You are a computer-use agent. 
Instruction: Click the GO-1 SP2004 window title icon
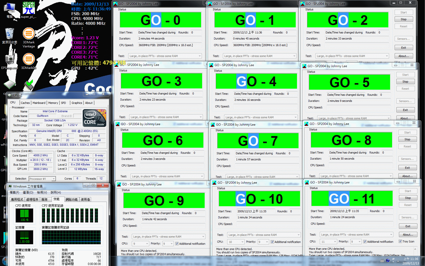pos(210,4)
